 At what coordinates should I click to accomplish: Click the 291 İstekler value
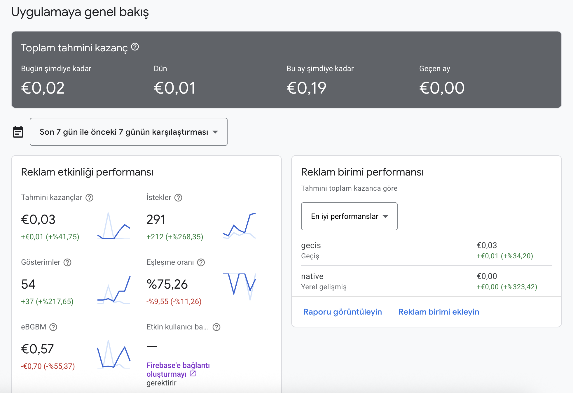tap(156, 220)
